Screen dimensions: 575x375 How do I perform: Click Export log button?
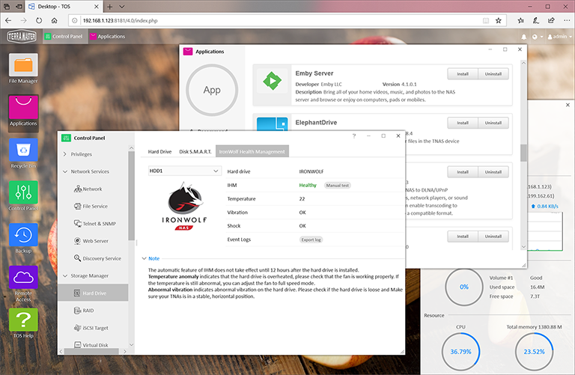point(311,240)
